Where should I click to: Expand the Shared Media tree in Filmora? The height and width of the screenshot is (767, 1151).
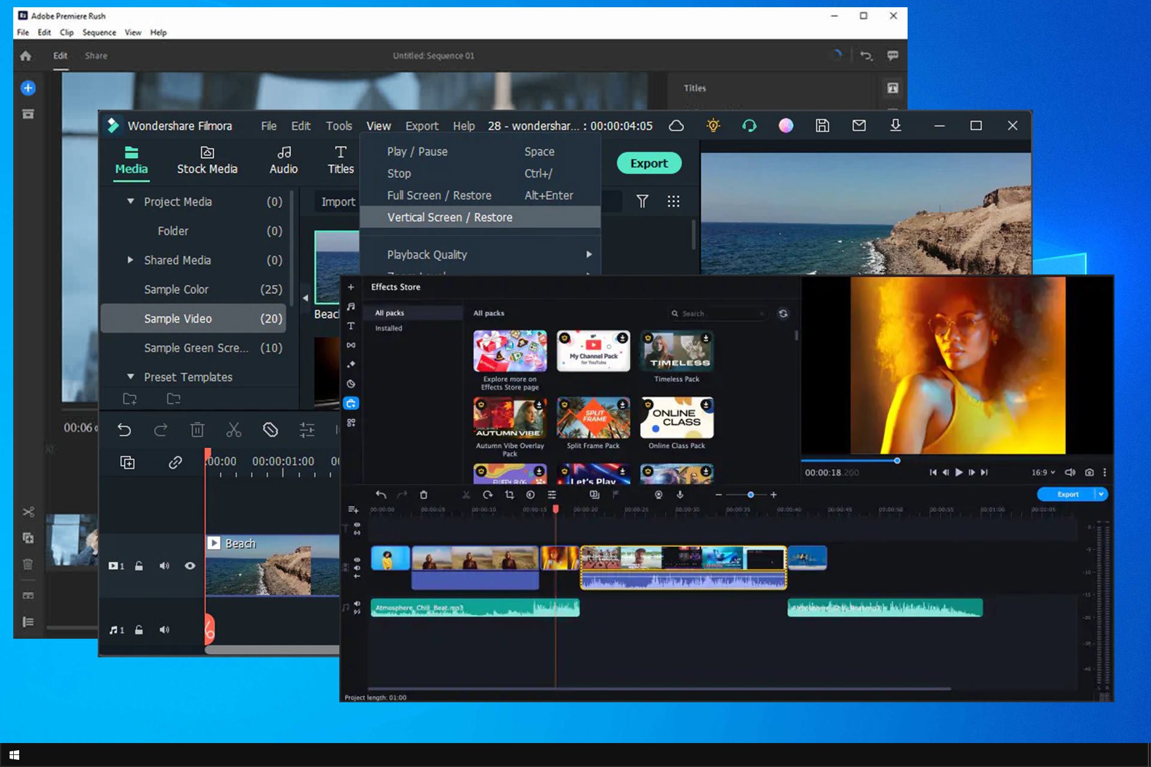[x=130, y=260]
